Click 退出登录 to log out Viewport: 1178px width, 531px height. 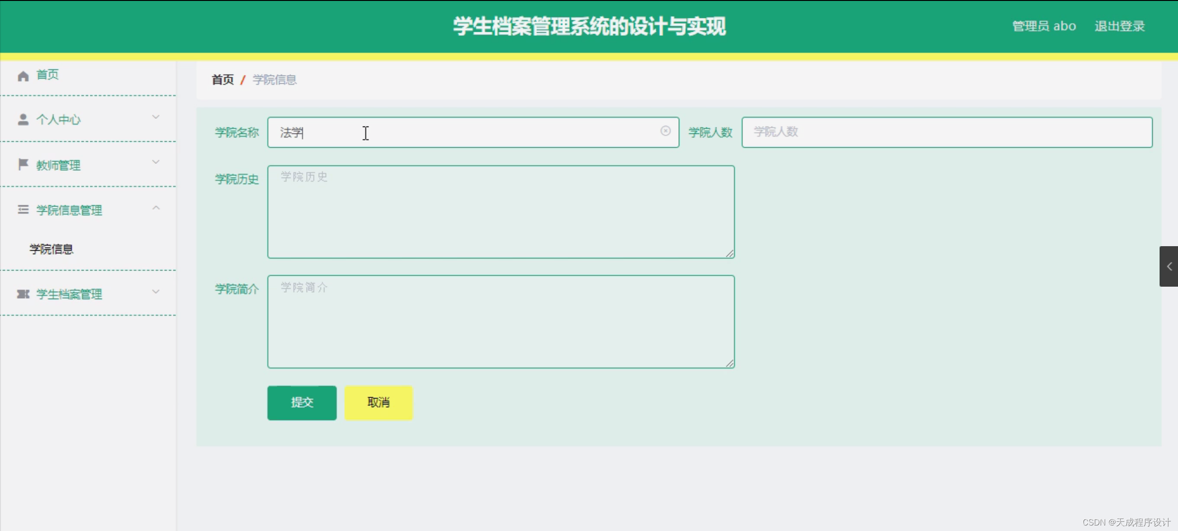(x=1119, y=26)
